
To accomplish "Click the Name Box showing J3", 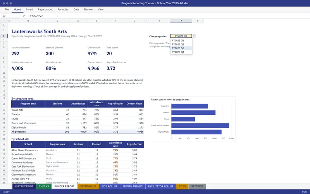I will pos(11,16).
